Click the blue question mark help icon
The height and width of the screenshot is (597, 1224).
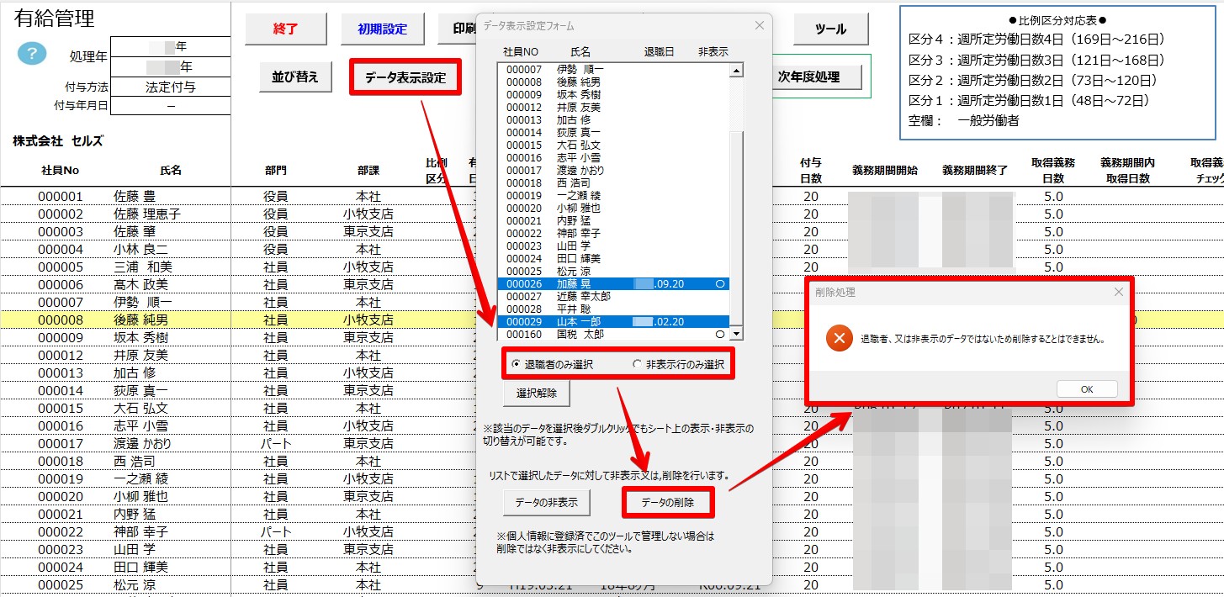[x=32, y=54]
